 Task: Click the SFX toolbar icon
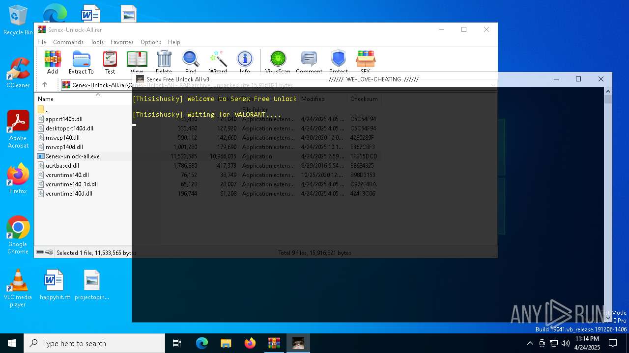coord(366,62)
